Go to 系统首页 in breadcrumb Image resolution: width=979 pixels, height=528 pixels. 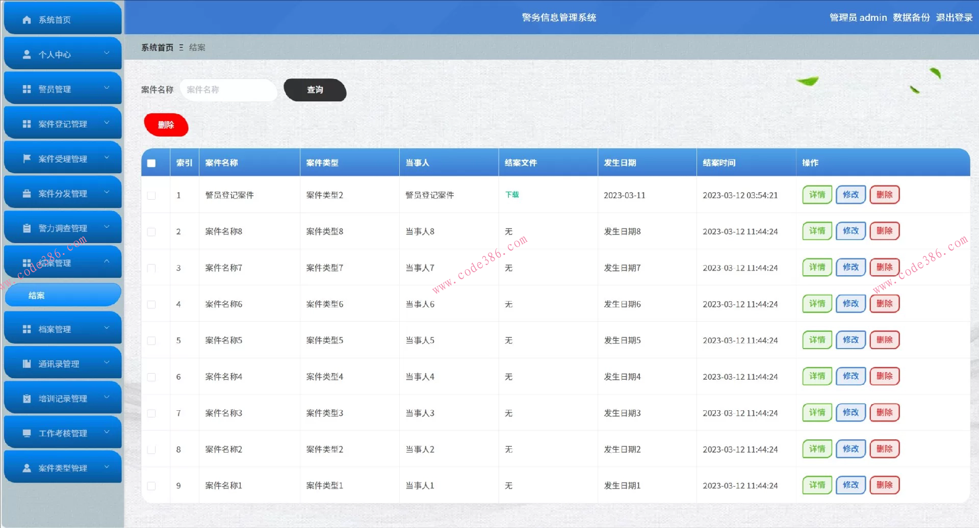[x=156, y=47]
